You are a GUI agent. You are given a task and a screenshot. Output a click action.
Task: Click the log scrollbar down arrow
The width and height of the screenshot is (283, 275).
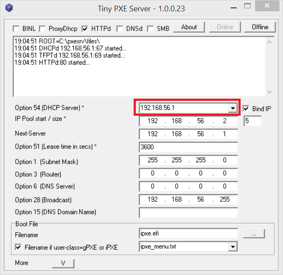[x=269, y=92]
